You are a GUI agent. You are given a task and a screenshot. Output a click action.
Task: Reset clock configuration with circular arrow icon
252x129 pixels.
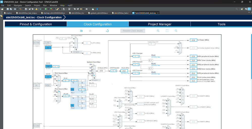tap(107, 31)
